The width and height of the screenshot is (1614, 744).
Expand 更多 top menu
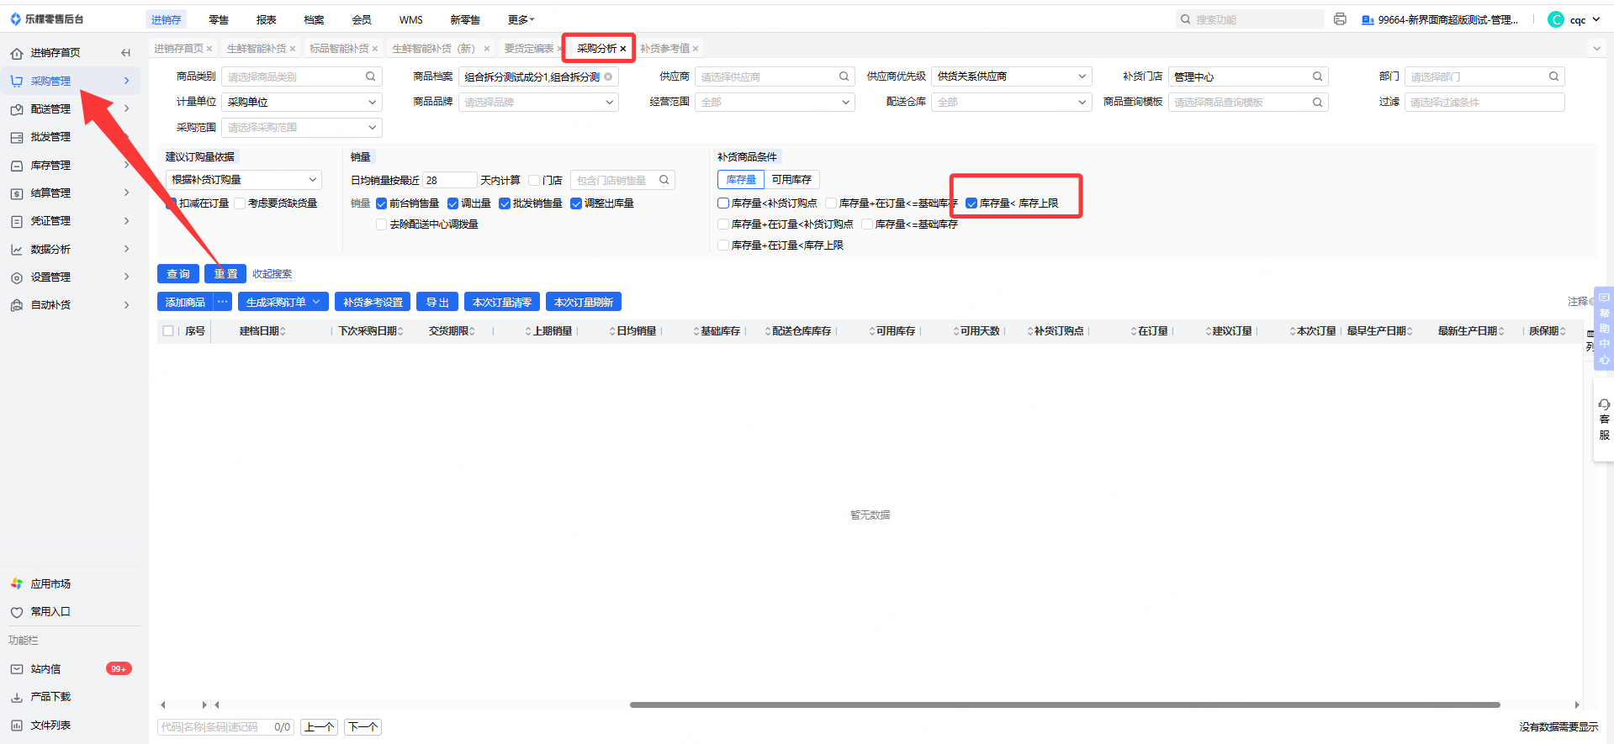pos(521,19)
